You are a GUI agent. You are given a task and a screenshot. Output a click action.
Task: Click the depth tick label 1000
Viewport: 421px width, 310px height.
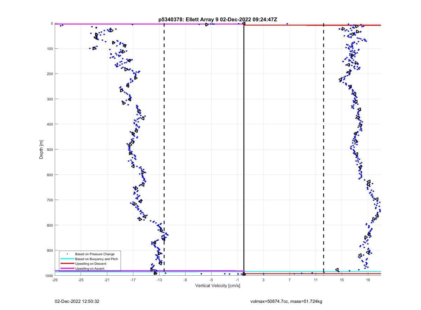(x=49, y=276)
